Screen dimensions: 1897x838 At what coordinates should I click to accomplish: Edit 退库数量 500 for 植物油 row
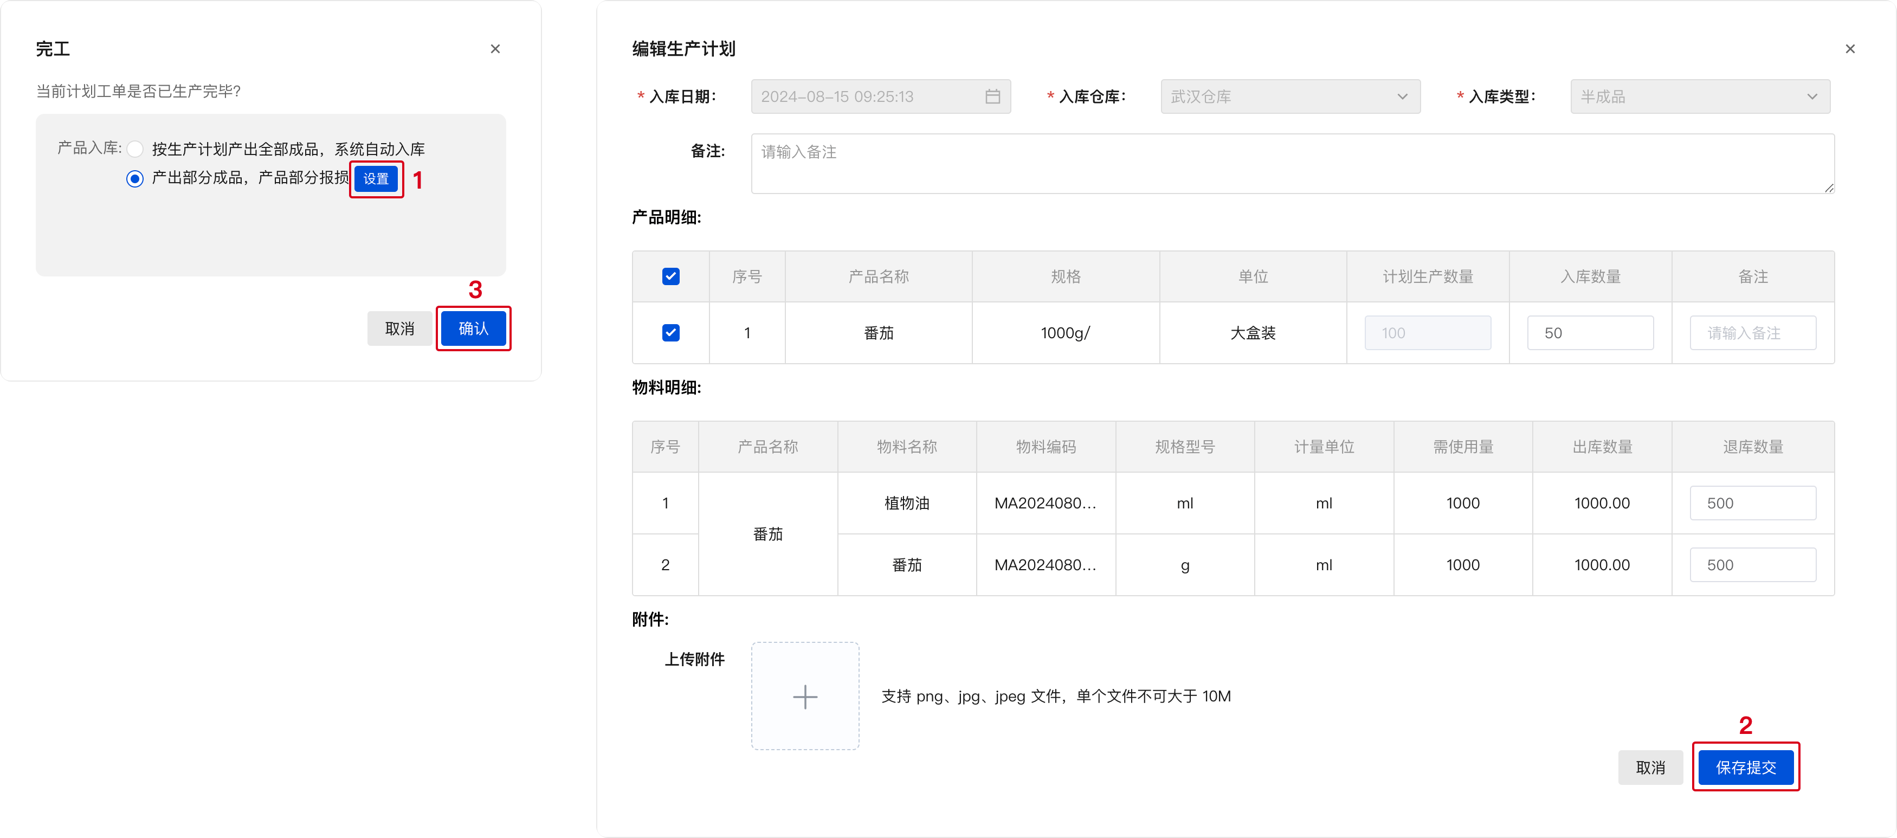pos(1753,502)
